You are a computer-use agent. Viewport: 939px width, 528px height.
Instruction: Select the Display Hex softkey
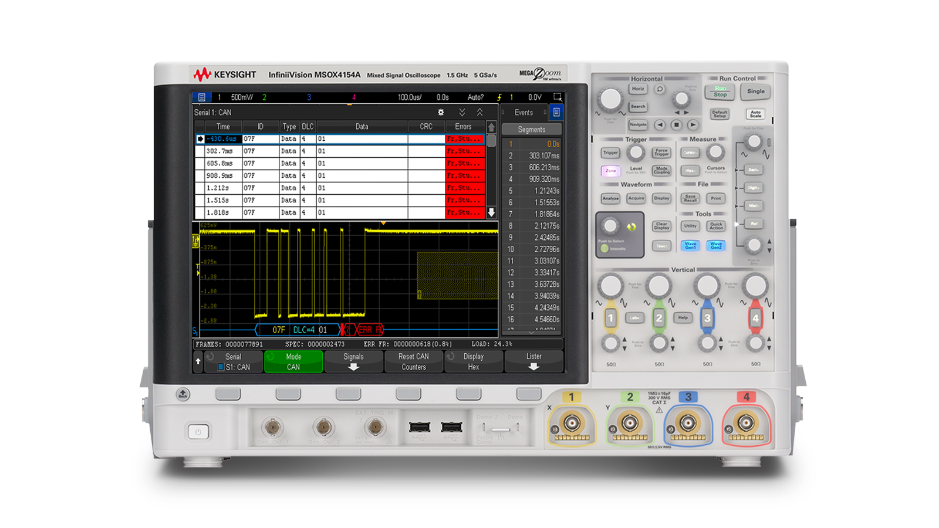pos(474,361)
